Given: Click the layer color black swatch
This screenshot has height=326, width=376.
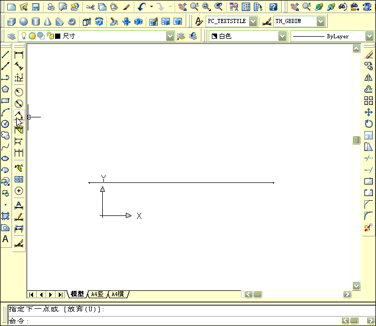Looking at the screenshot, I should pos(58,36).
